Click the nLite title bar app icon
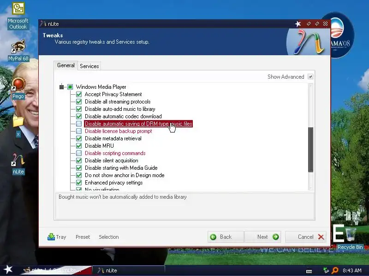 tap(43, 24)
